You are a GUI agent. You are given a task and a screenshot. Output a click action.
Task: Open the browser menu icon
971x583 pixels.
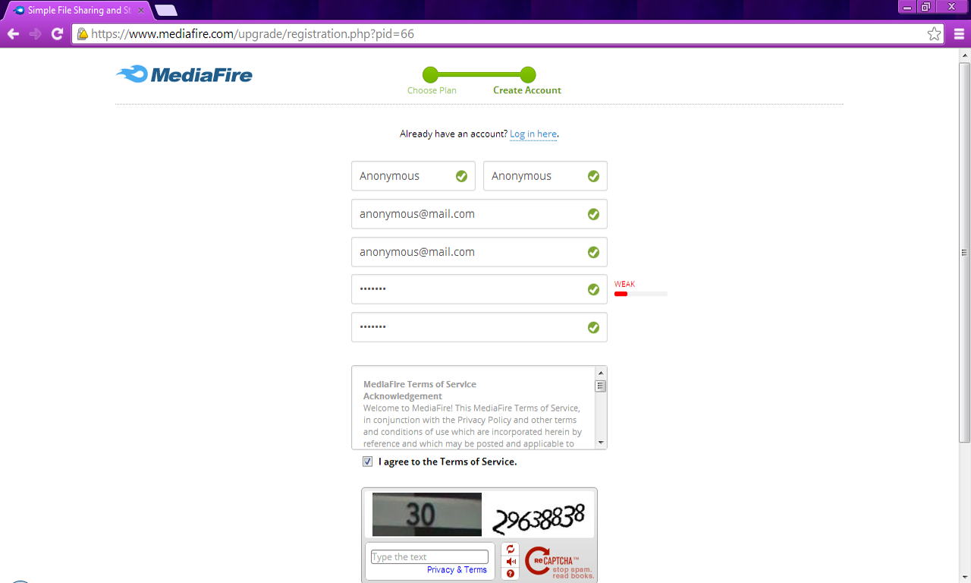coord(960,33)
